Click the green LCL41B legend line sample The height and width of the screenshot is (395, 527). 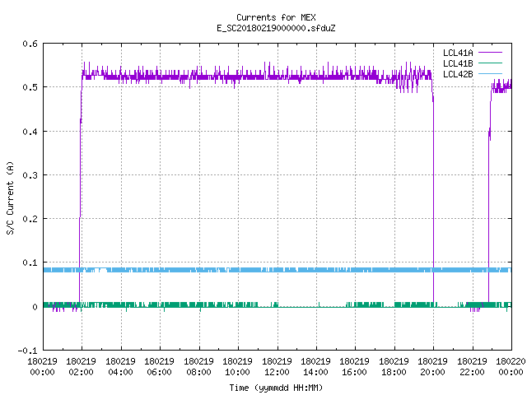[490, 63]
